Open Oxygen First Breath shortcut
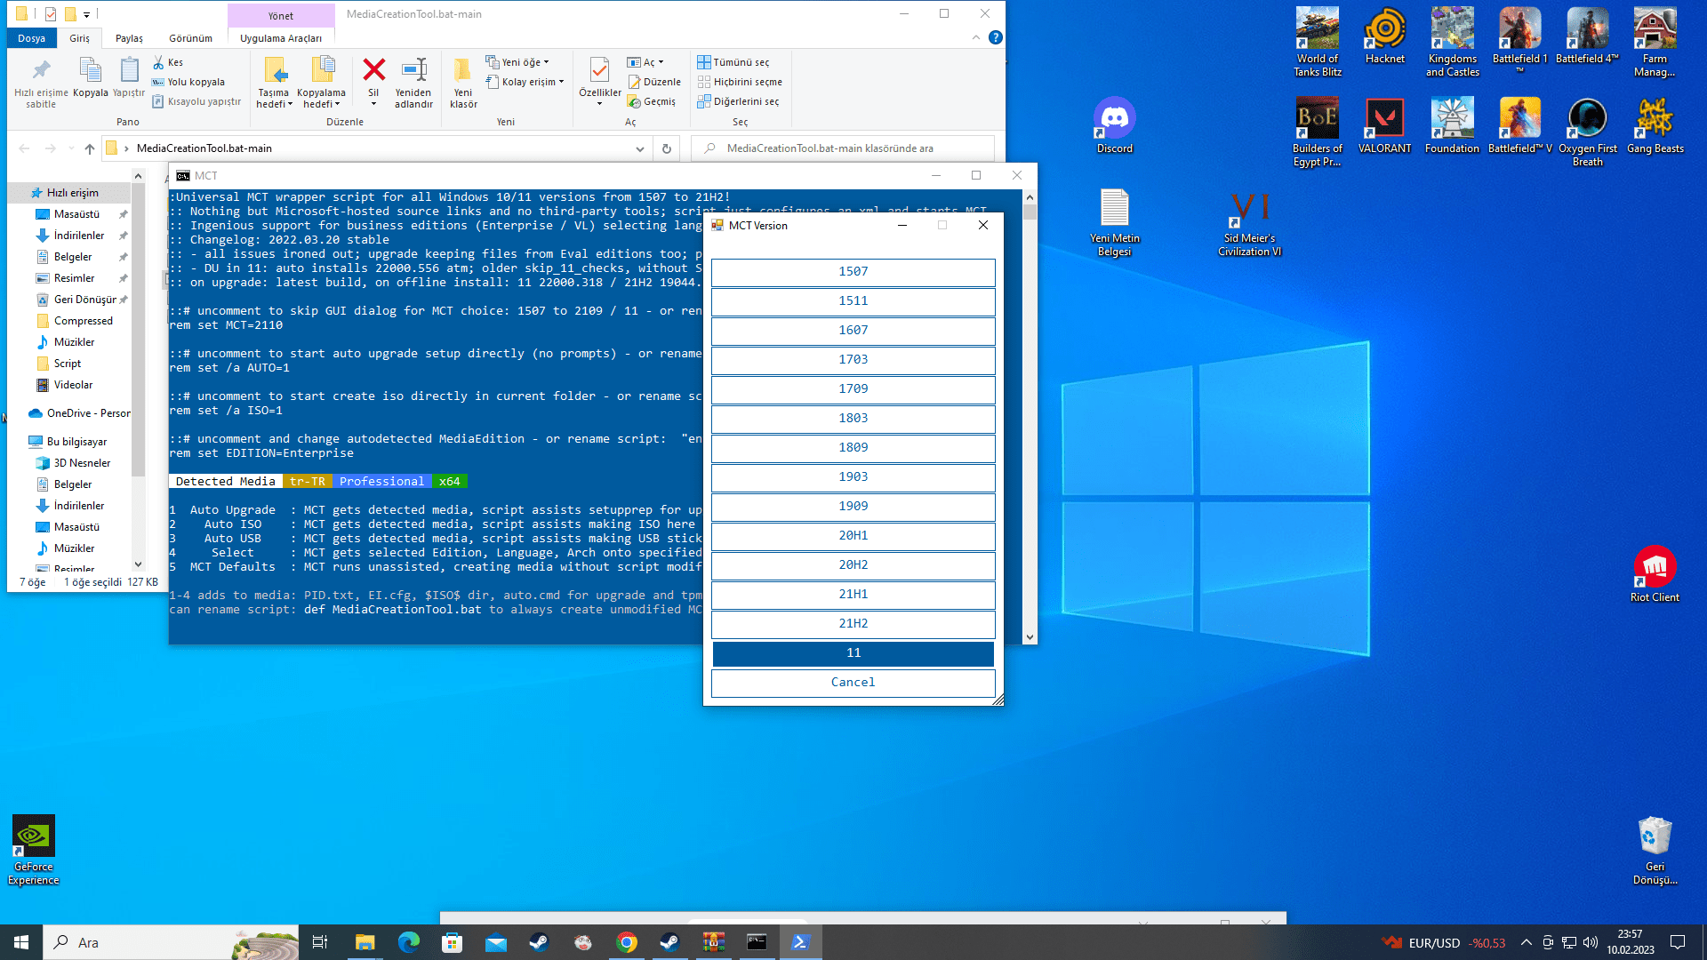1707x960 pixels. point(1588,132)
